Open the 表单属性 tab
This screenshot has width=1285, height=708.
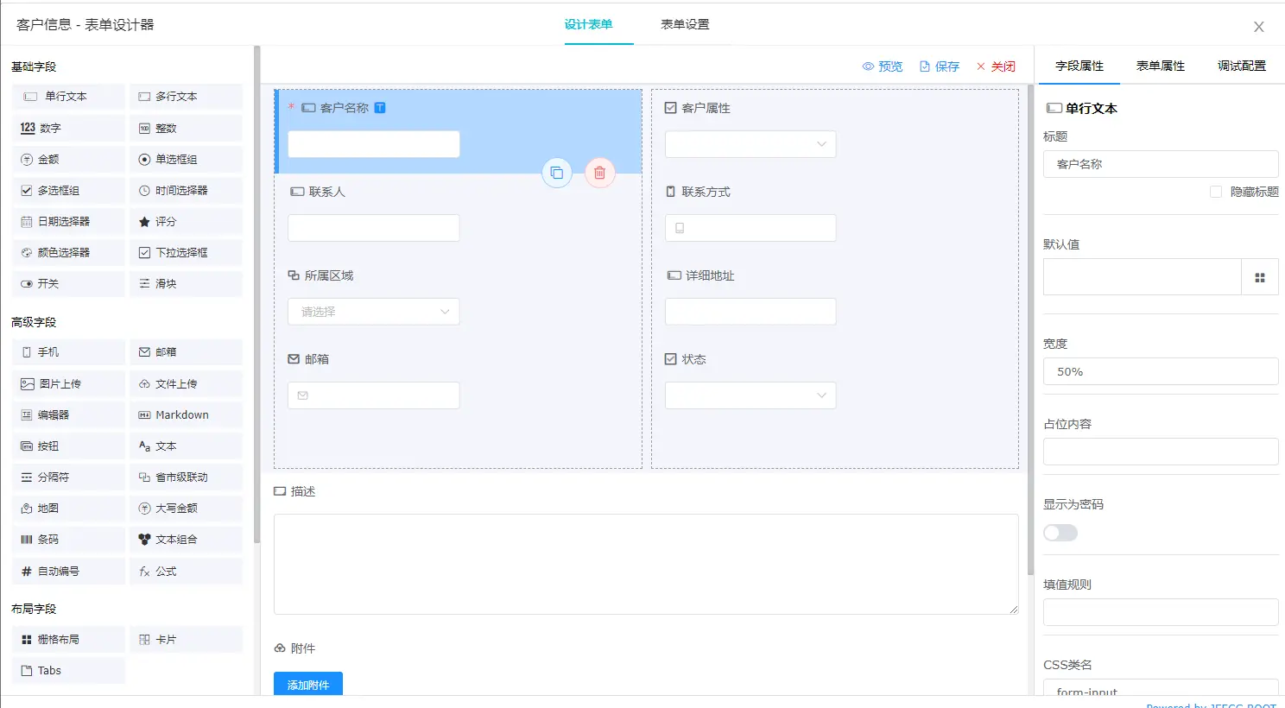[1161, 66]
